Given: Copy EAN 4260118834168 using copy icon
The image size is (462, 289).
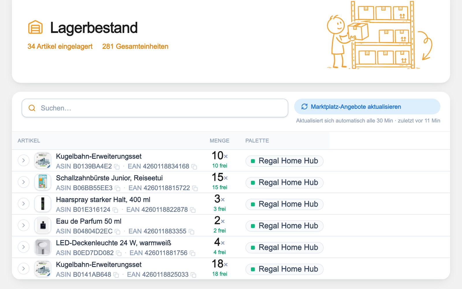Looking at the screenshot, I should pyautogui.click(x=194, y=167).
